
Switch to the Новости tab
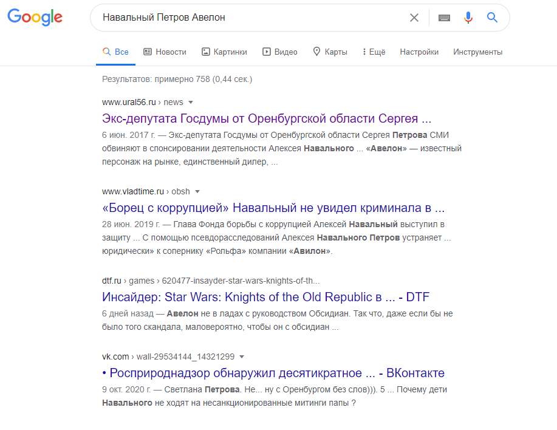165,52
